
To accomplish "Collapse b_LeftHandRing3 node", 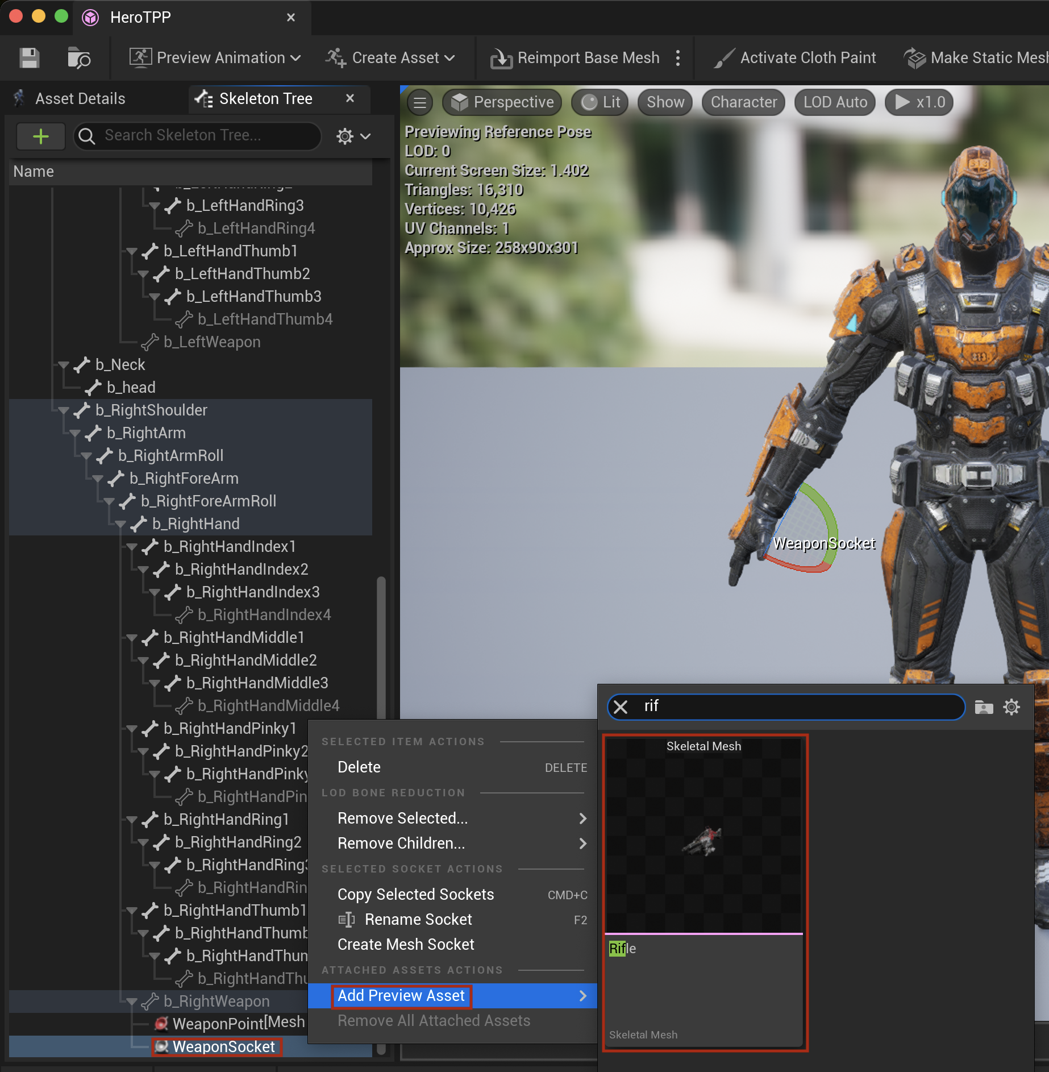I will coord(154,206).
